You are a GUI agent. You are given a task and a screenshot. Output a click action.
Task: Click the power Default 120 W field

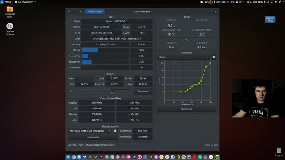pos(143,78)
